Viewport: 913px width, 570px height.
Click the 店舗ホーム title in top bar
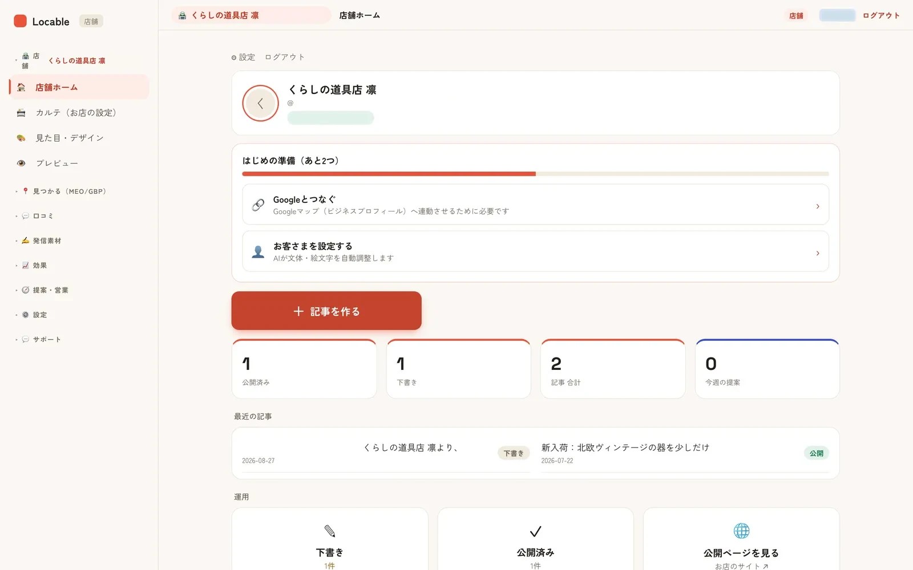(x=359, y=15)
